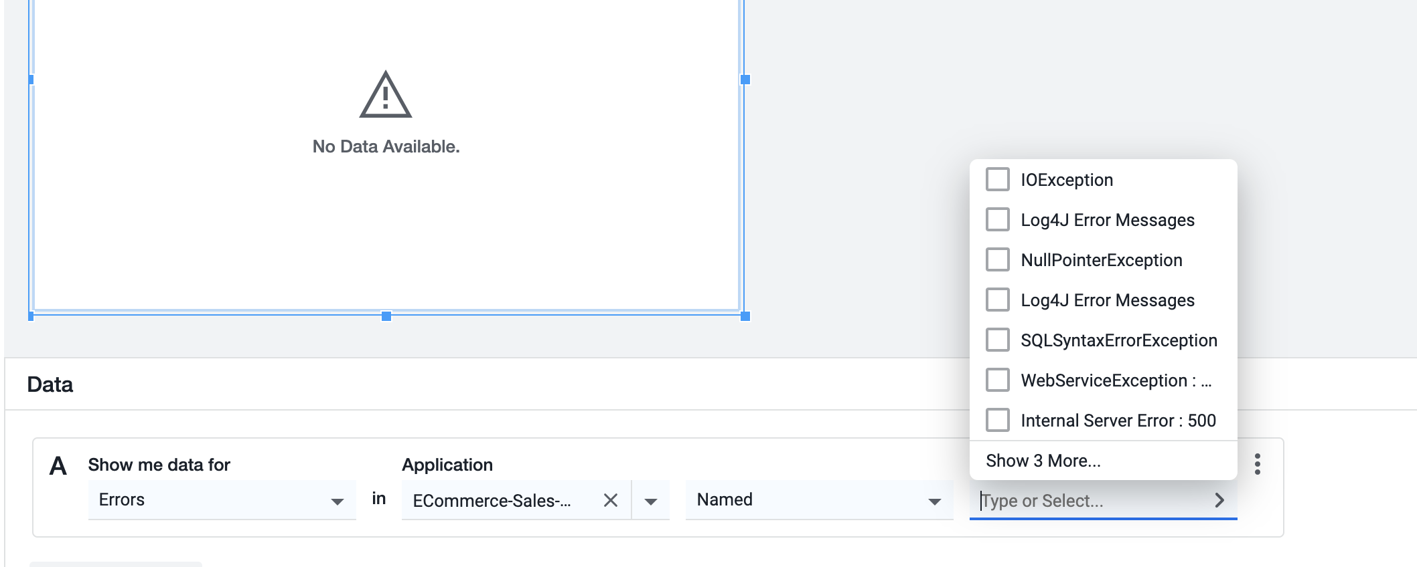Click Show 3 More... in the list
Viewport: 1417px width, 567px height.
tap(1043, 461)
